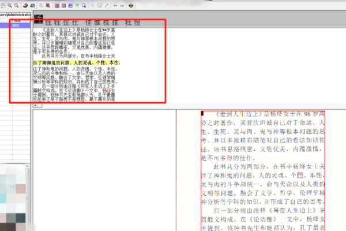Choose candidate character 牡
Viewport: 346px width, 231px height.
(x=128, y=23)
